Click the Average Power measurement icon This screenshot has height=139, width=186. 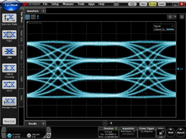(x=9, y=101)
